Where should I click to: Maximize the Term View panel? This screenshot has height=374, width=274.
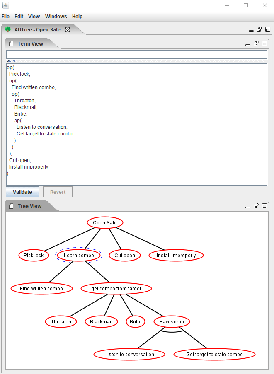264,43
